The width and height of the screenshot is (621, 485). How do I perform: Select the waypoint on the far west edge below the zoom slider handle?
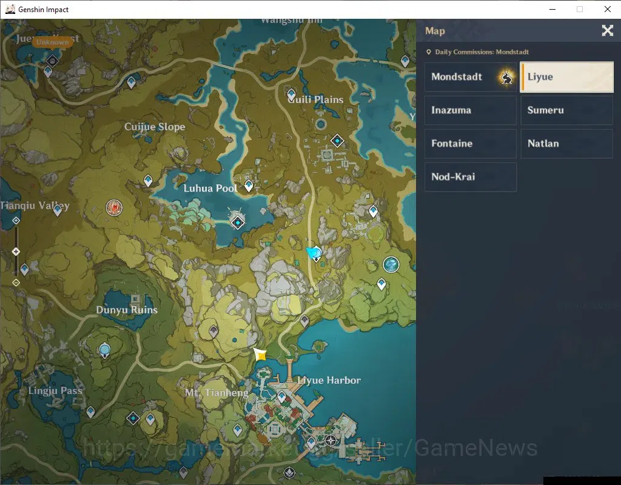point(24,270)
